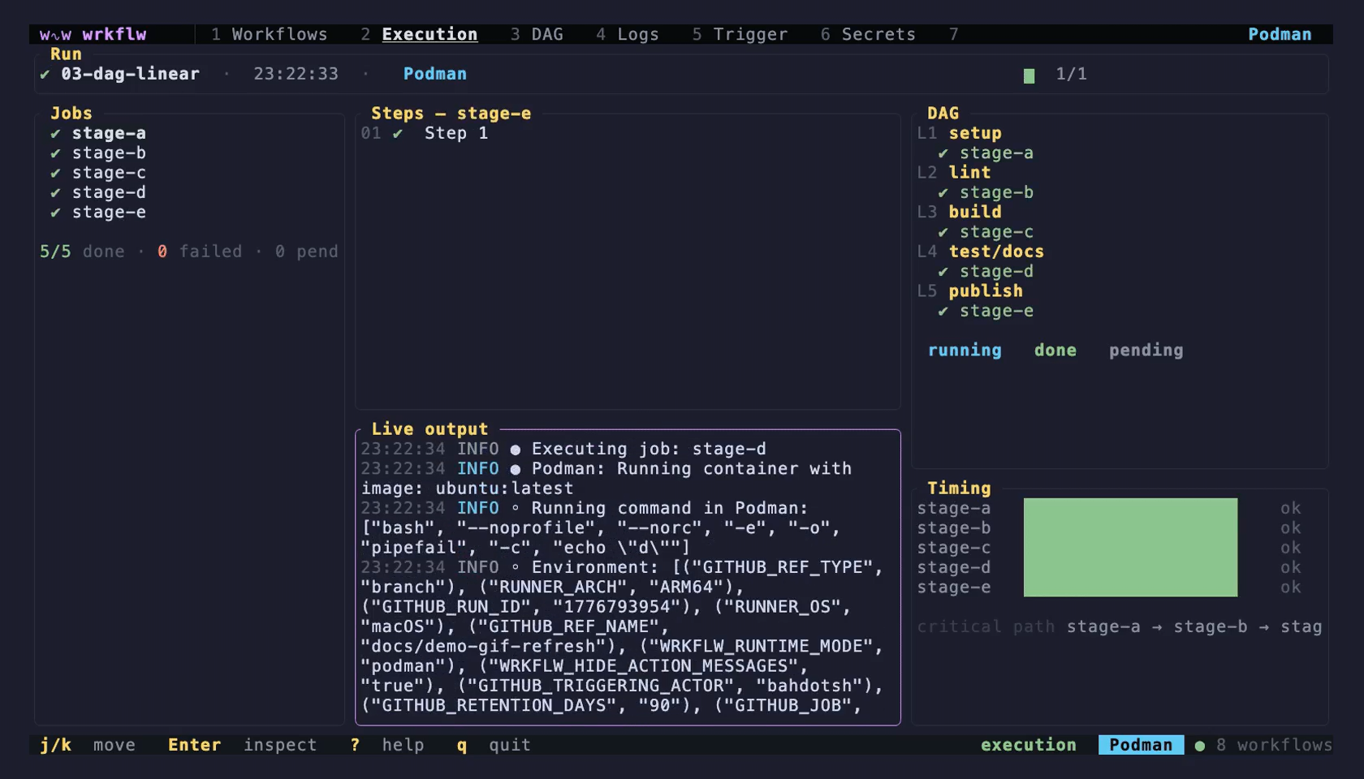Click the log line Podman: Running container with
The width and height of the screenshot is (1364, 779).
click(692, 469)
